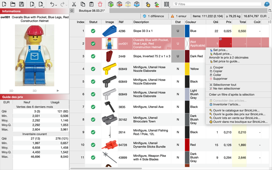Click Set price to guide toolbar icon
The width and height of the screenshot is (272, 170).
(x=148, y=4)
